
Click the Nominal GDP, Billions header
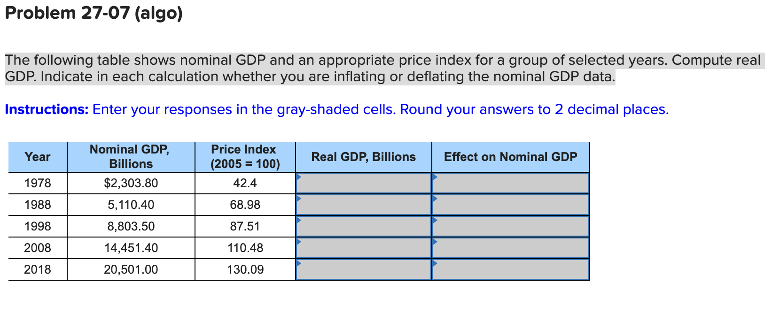click(x=131, y=156)
